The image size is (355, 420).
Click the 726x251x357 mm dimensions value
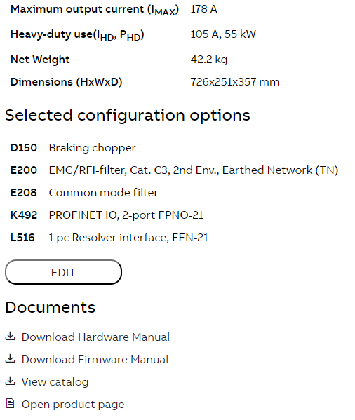[x=235, y=82]
